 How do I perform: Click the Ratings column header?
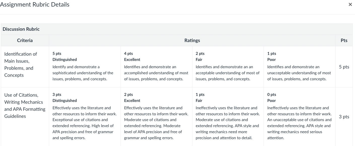[192, 40]
